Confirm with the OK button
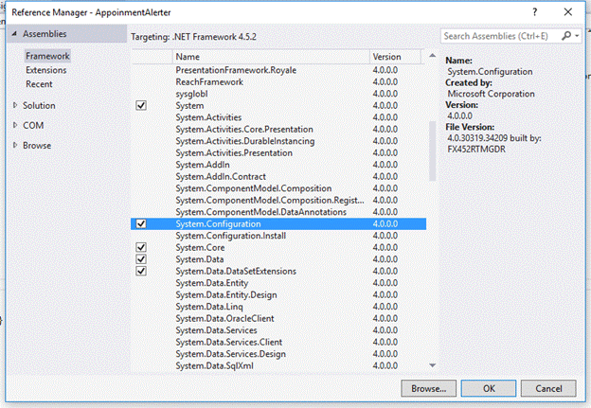This screenshot has height=408, width=591. click(489, 388)
